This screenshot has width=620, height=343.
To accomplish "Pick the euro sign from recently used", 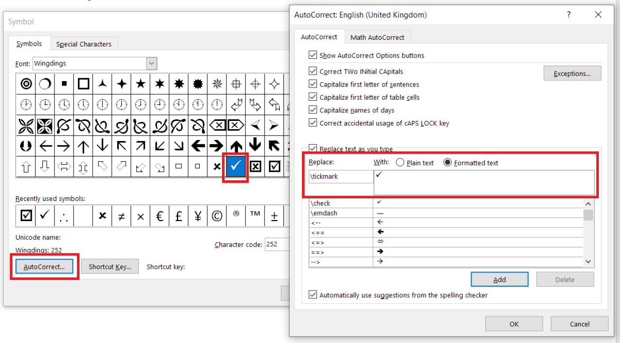I will coord(160,216).
